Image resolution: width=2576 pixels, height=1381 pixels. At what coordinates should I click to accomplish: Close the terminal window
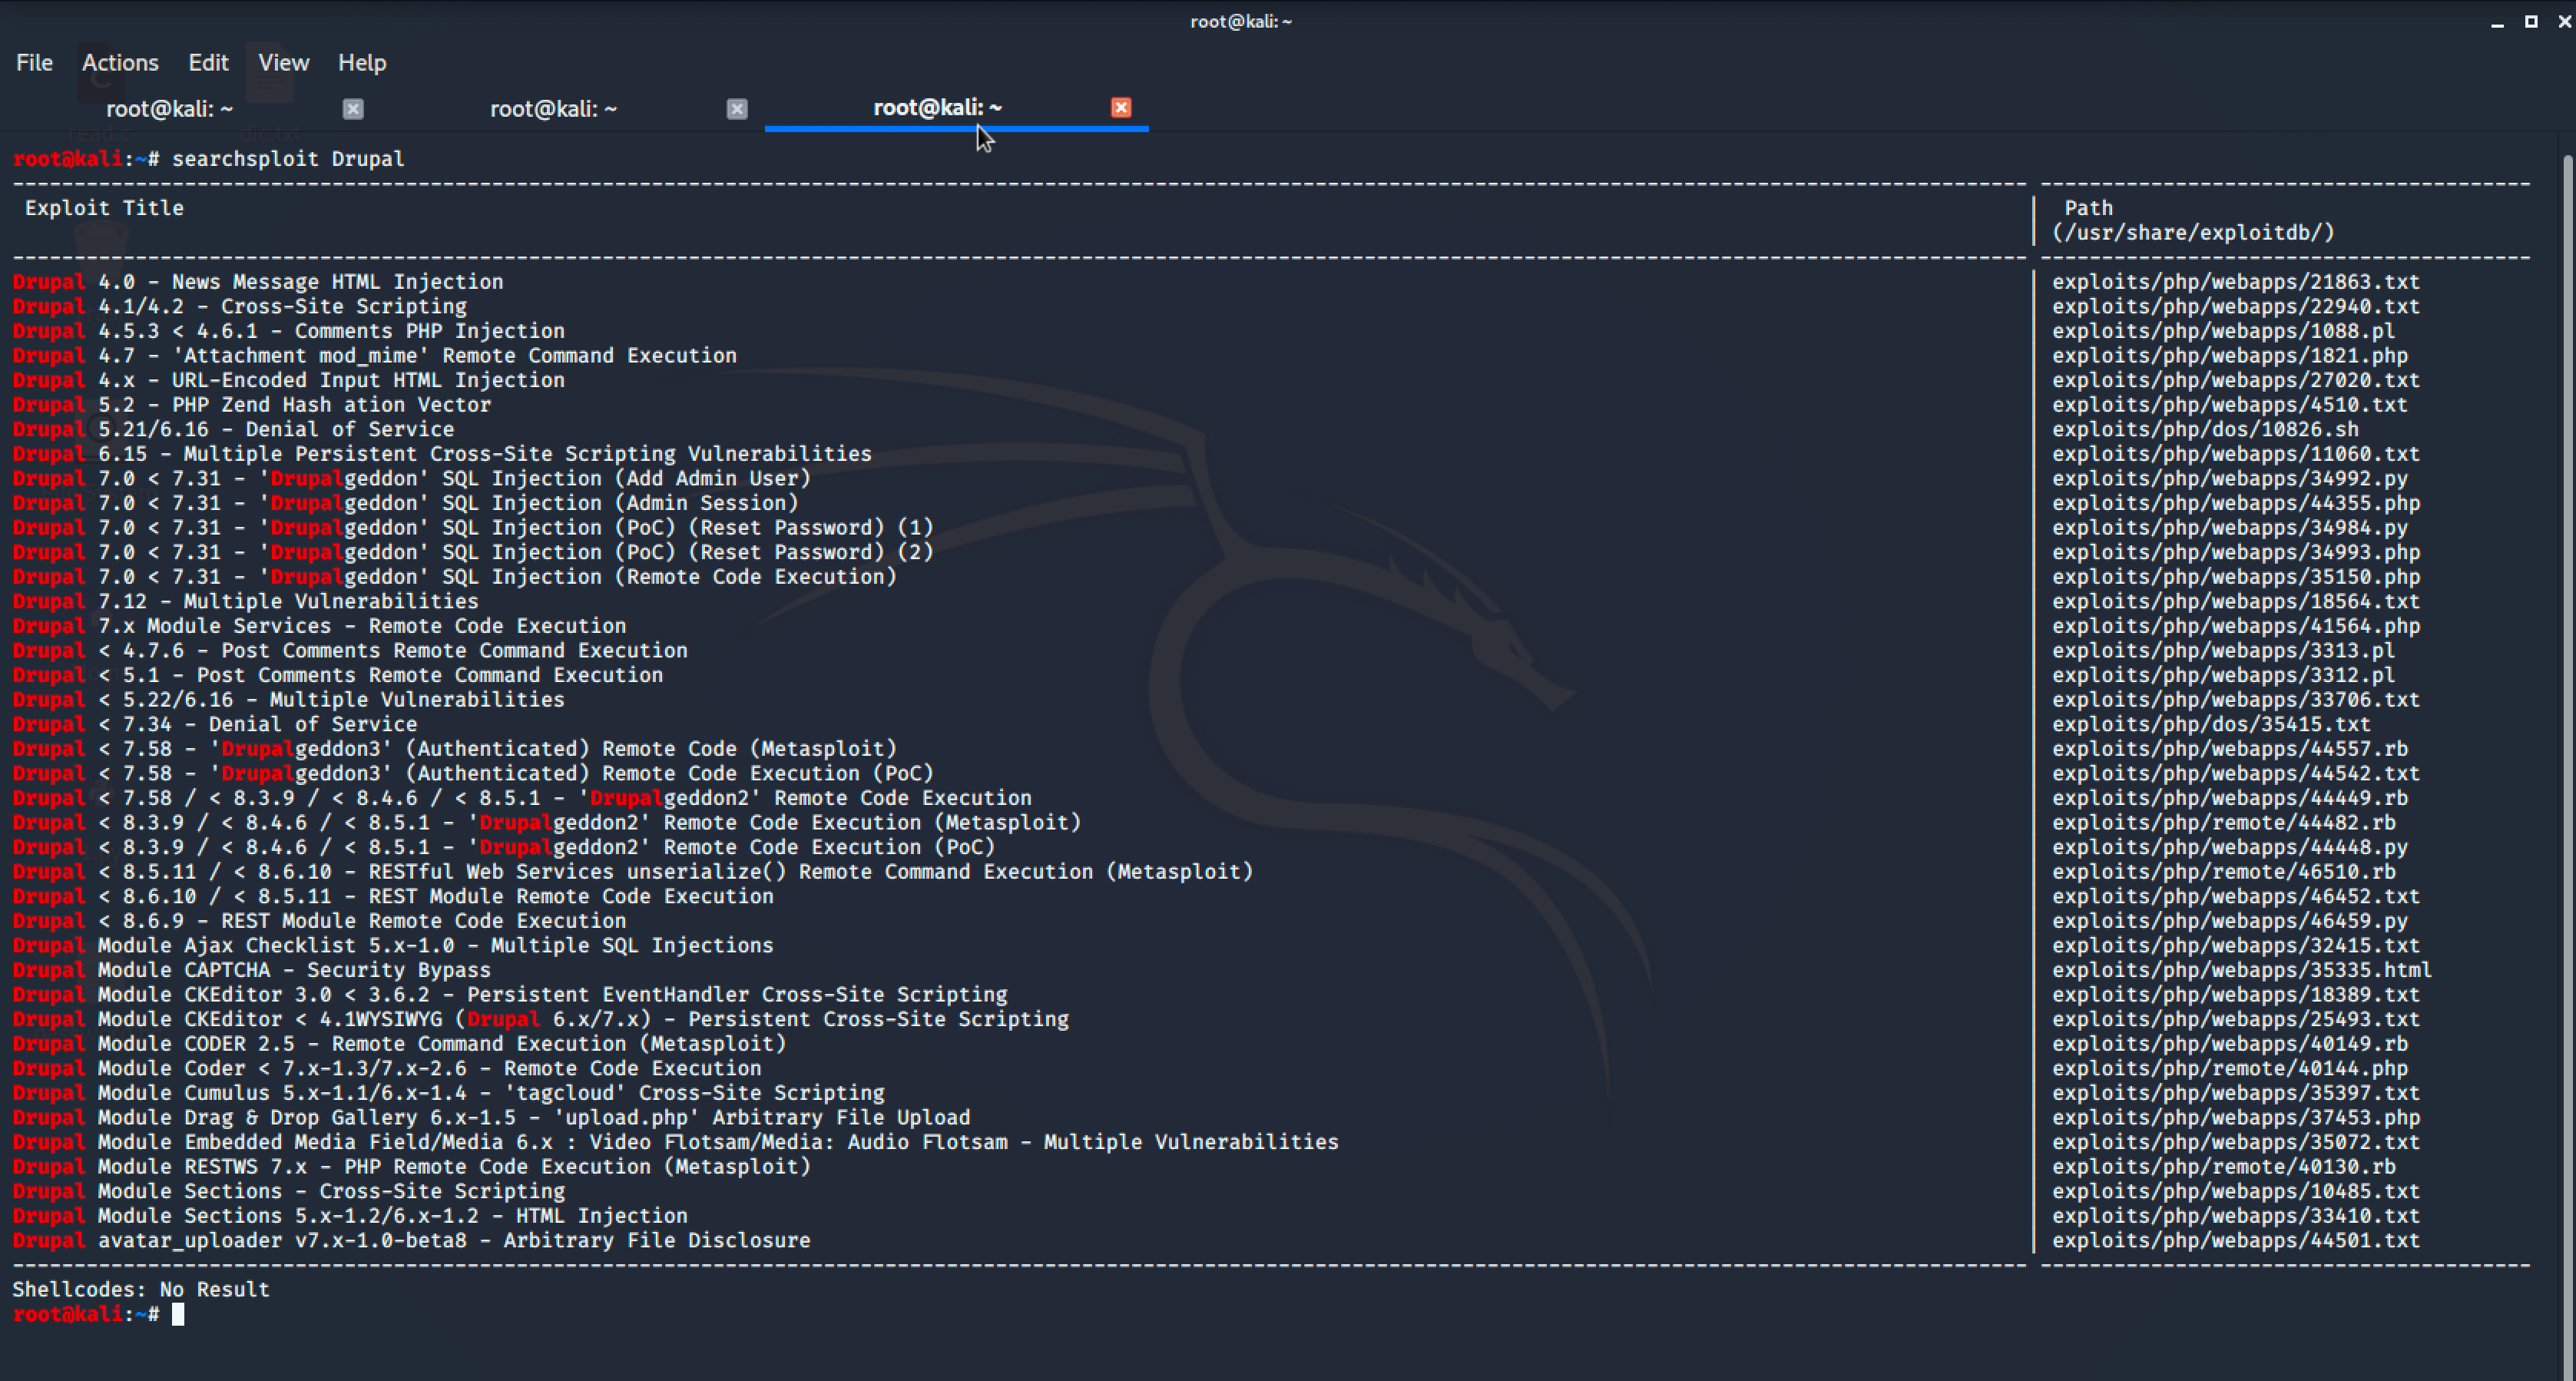tap(2564, 22)
